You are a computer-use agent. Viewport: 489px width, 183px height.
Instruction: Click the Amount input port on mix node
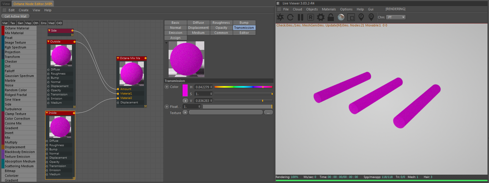(x=118, y=89)
